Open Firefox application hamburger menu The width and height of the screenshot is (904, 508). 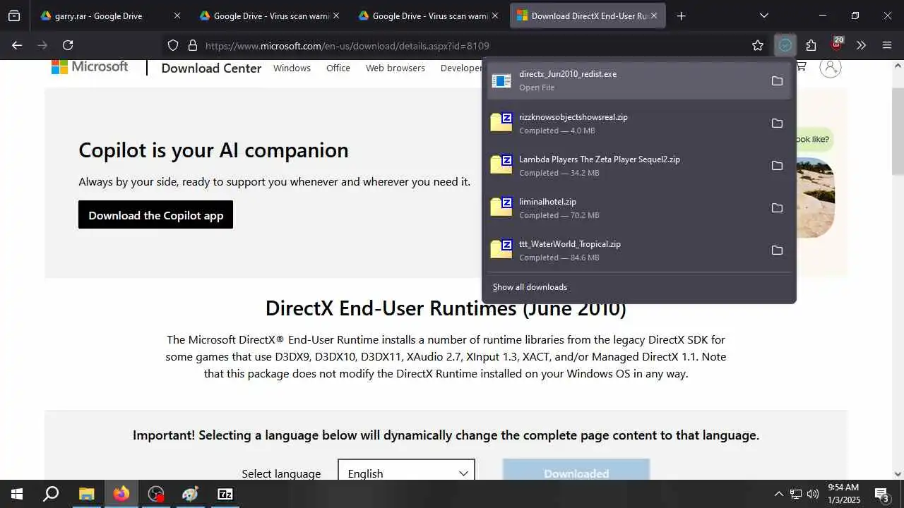point(887,45)
